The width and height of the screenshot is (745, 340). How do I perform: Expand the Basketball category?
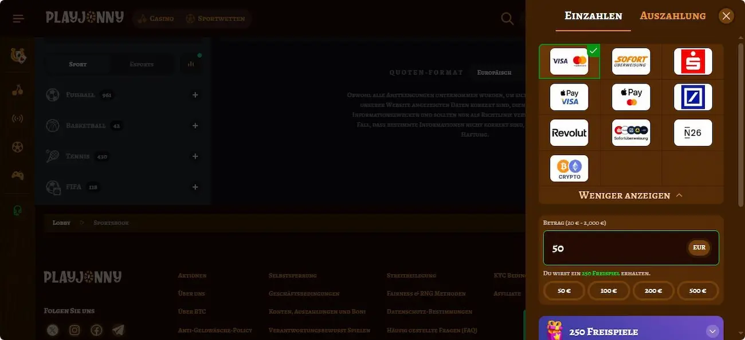pyautogui.click(x=195, y=125)
